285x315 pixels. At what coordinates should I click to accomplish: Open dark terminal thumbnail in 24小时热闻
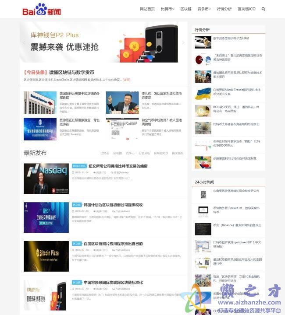point(203,229)
